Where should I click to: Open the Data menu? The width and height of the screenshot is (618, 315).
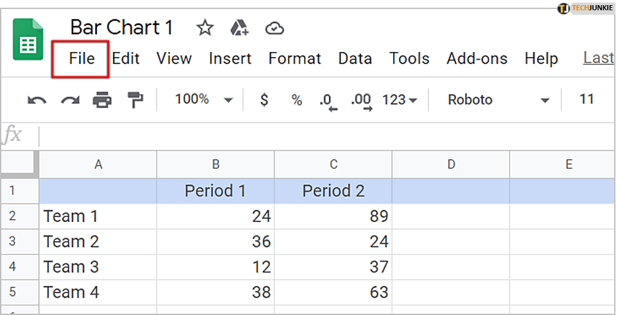(x=355, y=58)
